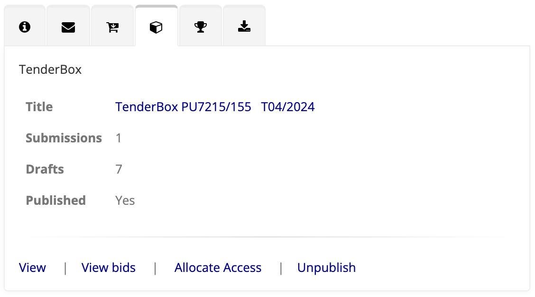Click the Drafts count value 7
The height and width of the screenshot is (297, 535).
click(x=119, y=169)
